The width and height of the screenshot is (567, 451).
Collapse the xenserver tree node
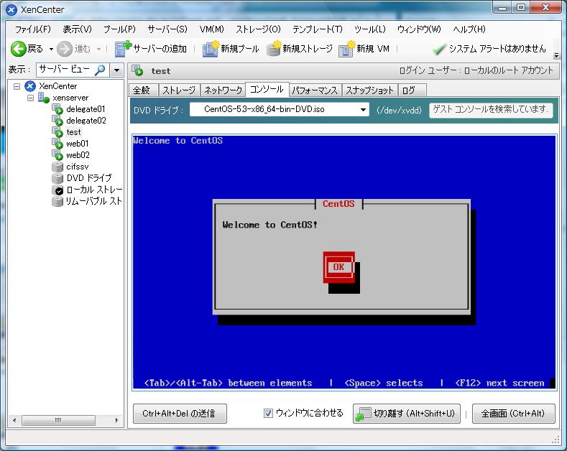[30, 98]
